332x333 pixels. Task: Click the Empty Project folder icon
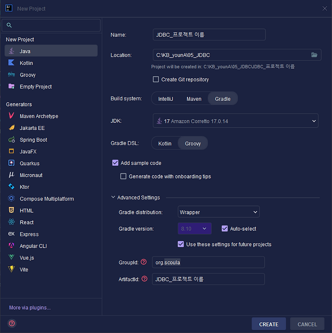pyautogui.click(x=11, y=86)
